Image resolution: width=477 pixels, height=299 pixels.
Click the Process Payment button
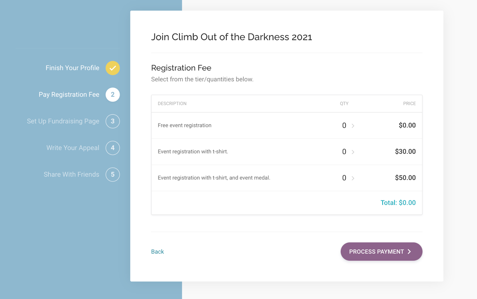pyautogui.click(x=381, y=251)
